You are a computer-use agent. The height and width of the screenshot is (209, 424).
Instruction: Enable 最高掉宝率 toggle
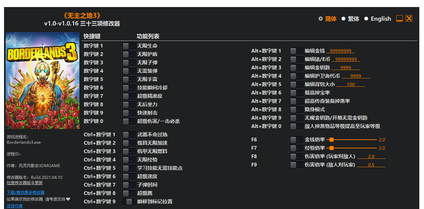coord(296,93)
